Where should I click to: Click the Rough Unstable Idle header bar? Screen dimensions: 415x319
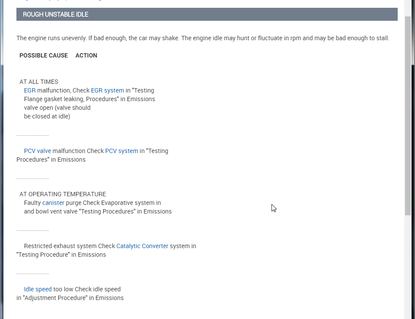pyautogui.click(x=207, y=14)
